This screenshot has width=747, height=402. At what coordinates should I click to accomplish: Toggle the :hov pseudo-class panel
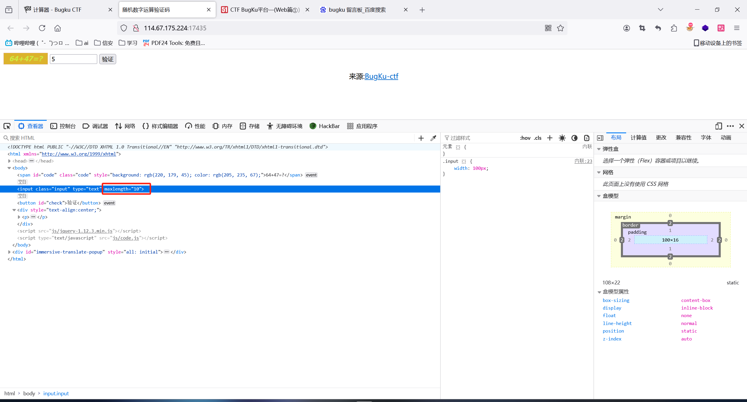click(525, 138)
